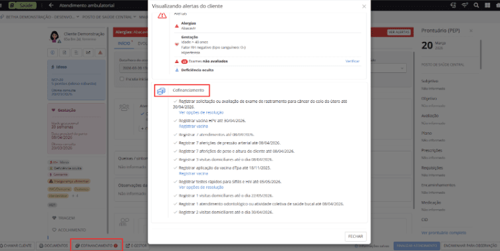Viewport: 500px width, 251px height.
Task: Click the first info icon button under the client name
Action: (53, 52)
